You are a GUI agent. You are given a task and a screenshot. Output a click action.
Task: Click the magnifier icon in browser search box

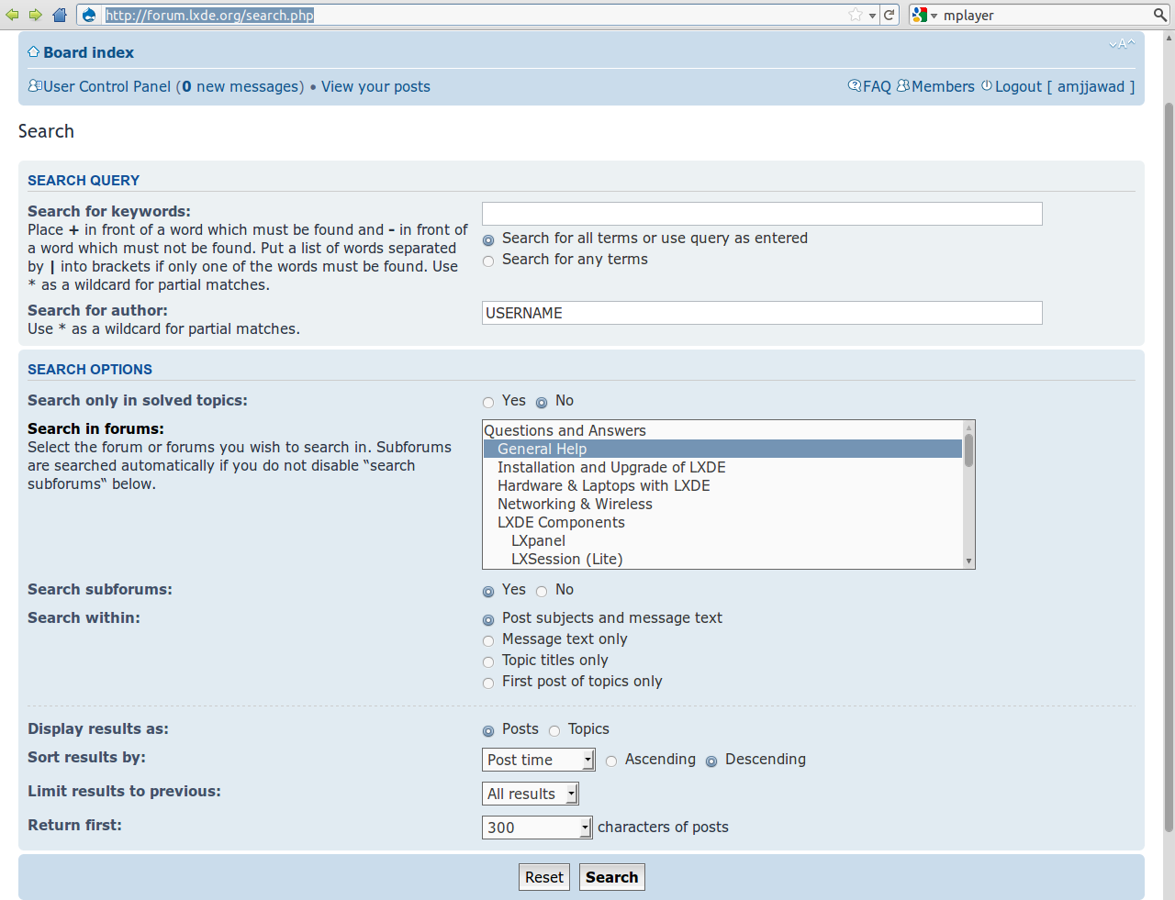(1160, 15)
